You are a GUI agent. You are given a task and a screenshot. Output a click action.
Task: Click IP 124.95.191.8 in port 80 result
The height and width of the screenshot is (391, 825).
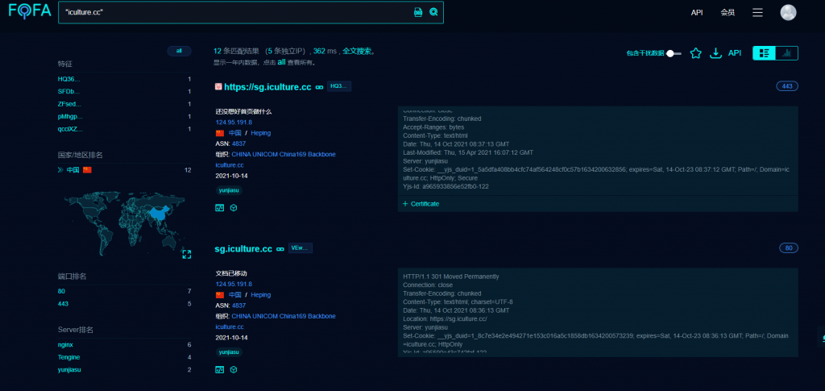(234, 284)
